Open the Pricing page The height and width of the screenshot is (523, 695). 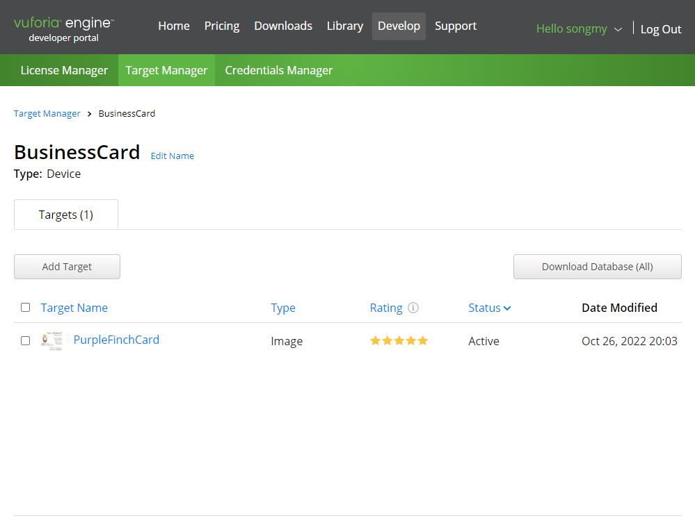tap(222, 26)
